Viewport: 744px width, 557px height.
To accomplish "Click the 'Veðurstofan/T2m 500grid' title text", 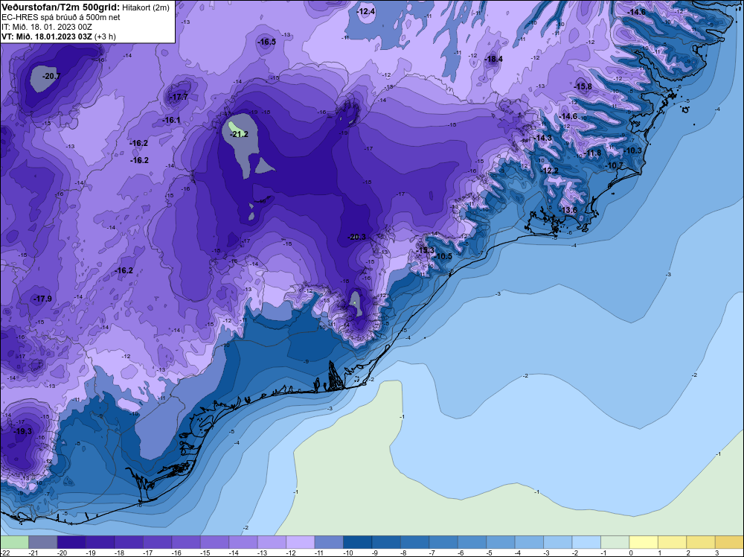I will [61, 7].
